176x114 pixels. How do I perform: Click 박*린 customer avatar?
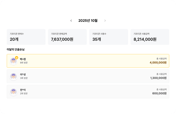(13, 61)
